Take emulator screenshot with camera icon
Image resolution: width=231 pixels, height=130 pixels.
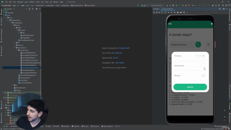178,12
